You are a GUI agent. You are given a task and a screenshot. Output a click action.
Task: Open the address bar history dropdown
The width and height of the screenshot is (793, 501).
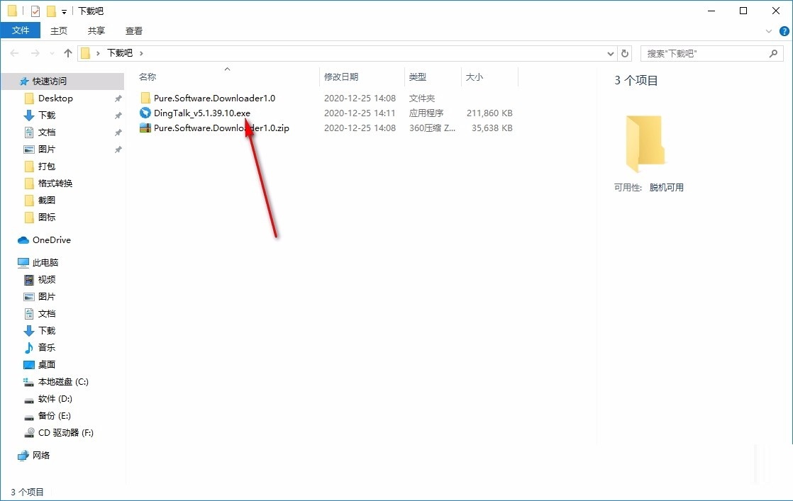point(610,53)
